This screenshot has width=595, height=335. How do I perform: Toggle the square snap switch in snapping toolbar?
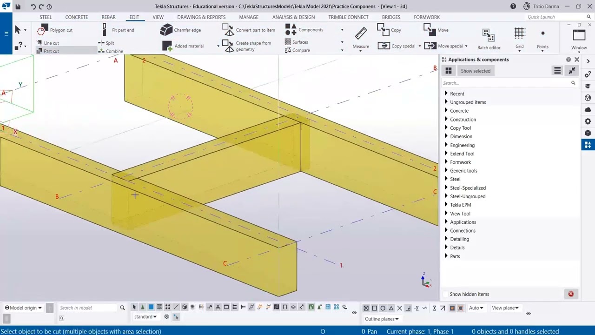374,308
